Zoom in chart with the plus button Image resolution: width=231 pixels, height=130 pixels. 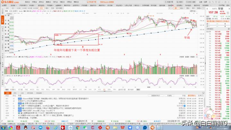point(170,8)
